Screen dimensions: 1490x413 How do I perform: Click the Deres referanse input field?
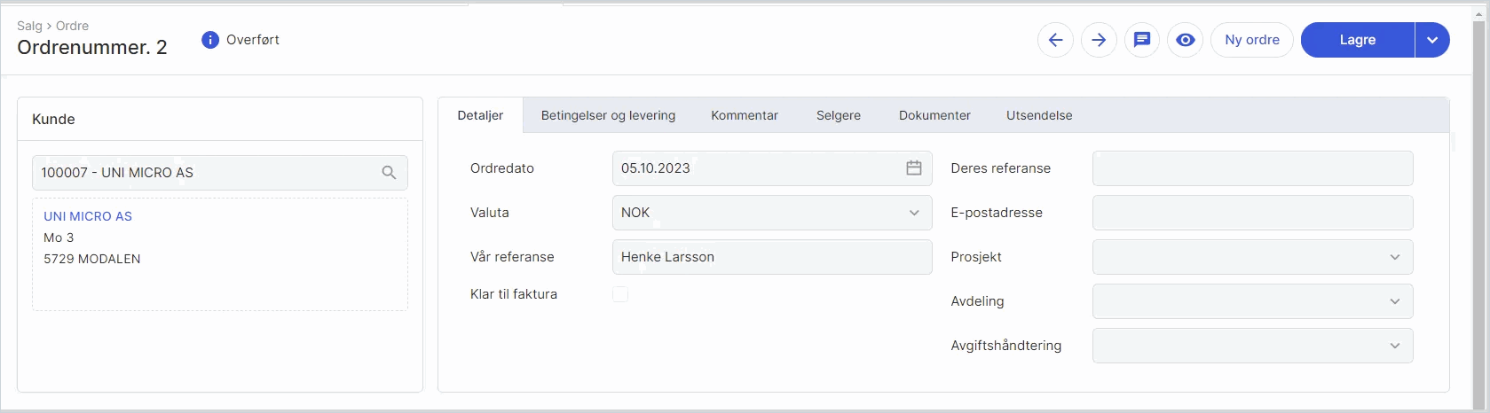point(1252,168)
